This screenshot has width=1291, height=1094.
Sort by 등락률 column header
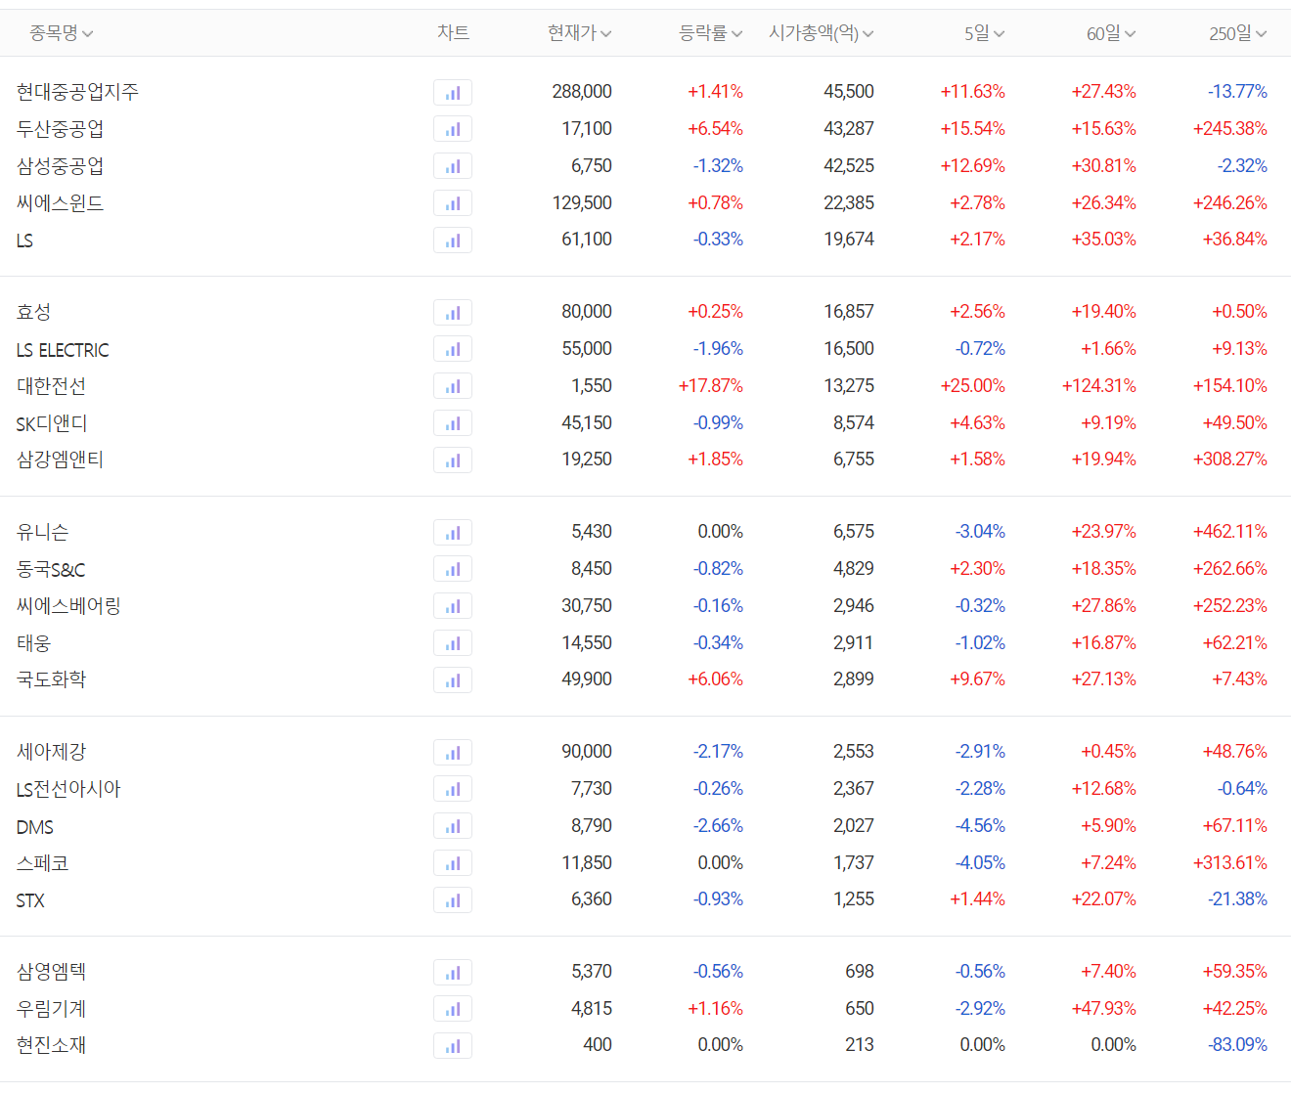pyautogui.click(x=711, y=33)
